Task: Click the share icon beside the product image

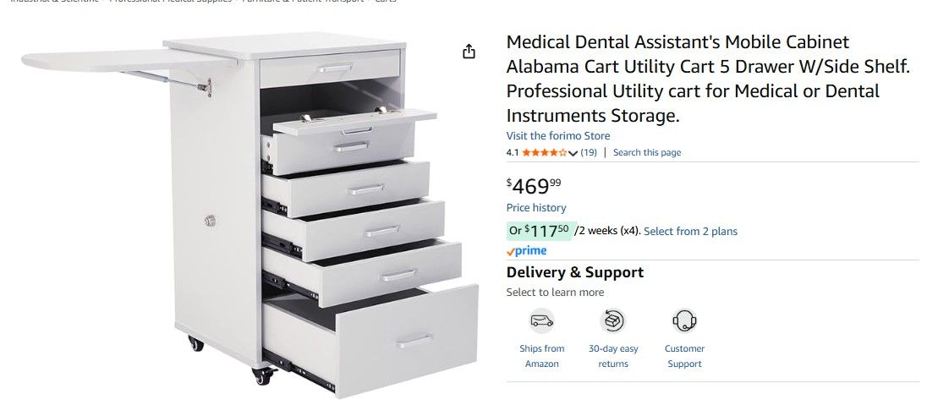Action: [x=469, y=52]
